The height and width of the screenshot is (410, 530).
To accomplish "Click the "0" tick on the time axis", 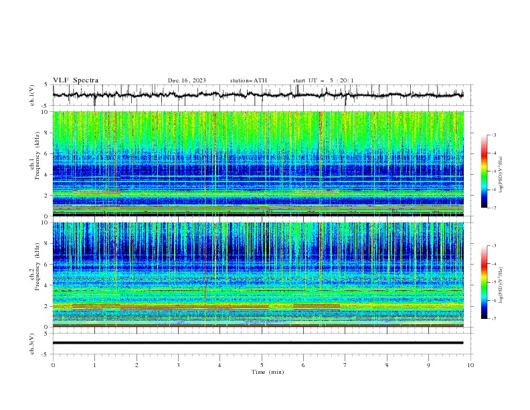I will click(x=53, y=365).
